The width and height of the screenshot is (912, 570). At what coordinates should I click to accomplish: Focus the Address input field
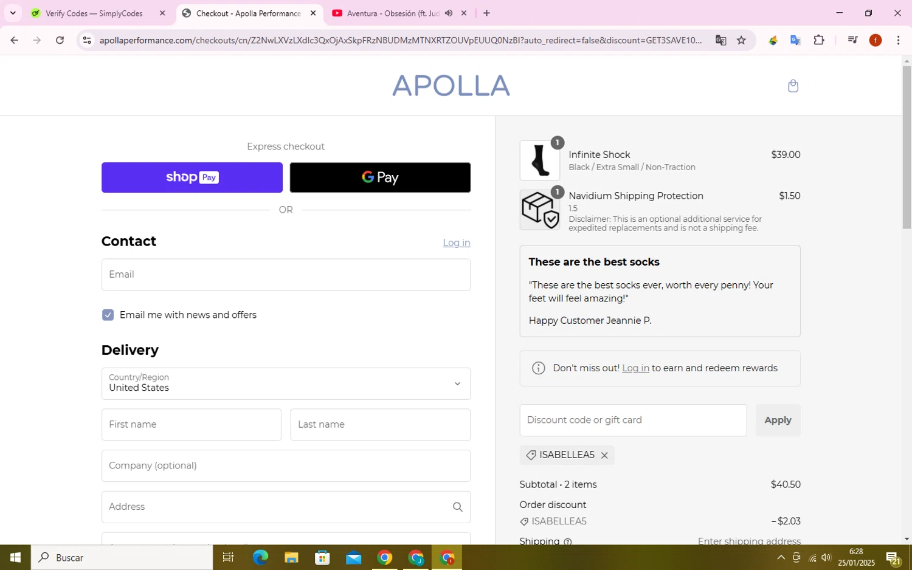[286, 507]
